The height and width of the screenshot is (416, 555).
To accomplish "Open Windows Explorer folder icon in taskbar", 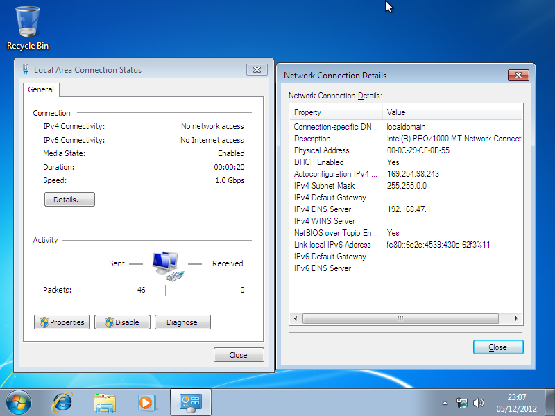I will pyautogui.click(x=105, y=401).
